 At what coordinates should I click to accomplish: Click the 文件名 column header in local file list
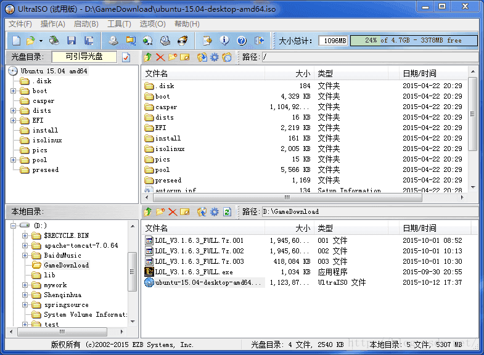coord(203,229)
